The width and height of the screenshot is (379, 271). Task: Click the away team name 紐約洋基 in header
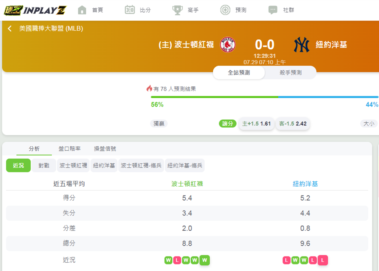click(332, 44)
